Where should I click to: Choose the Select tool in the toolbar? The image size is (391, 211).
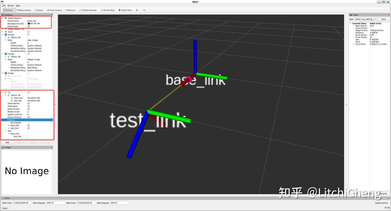point(39,10)
